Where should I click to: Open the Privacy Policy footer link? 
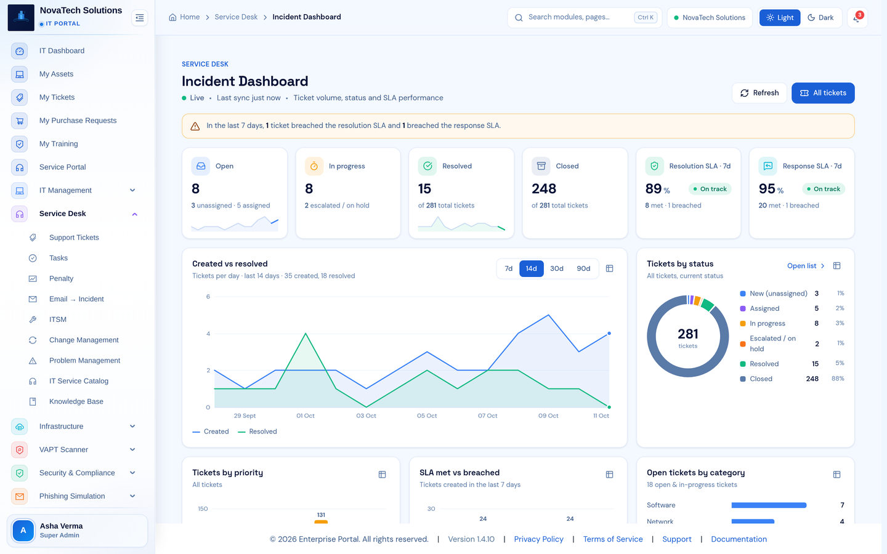539,539
